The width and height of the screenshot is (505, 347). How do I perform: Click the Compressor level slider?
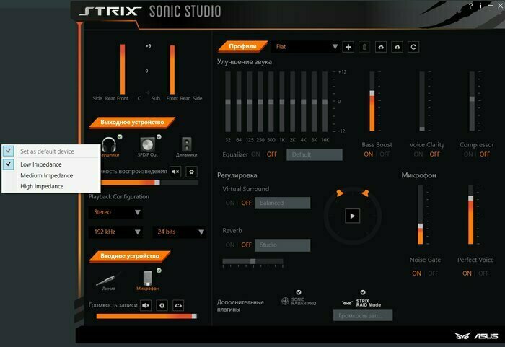click(472, 101)
